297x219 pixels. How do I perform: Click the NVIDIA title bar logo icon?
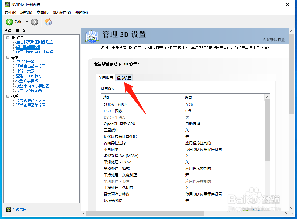(7, 5)
